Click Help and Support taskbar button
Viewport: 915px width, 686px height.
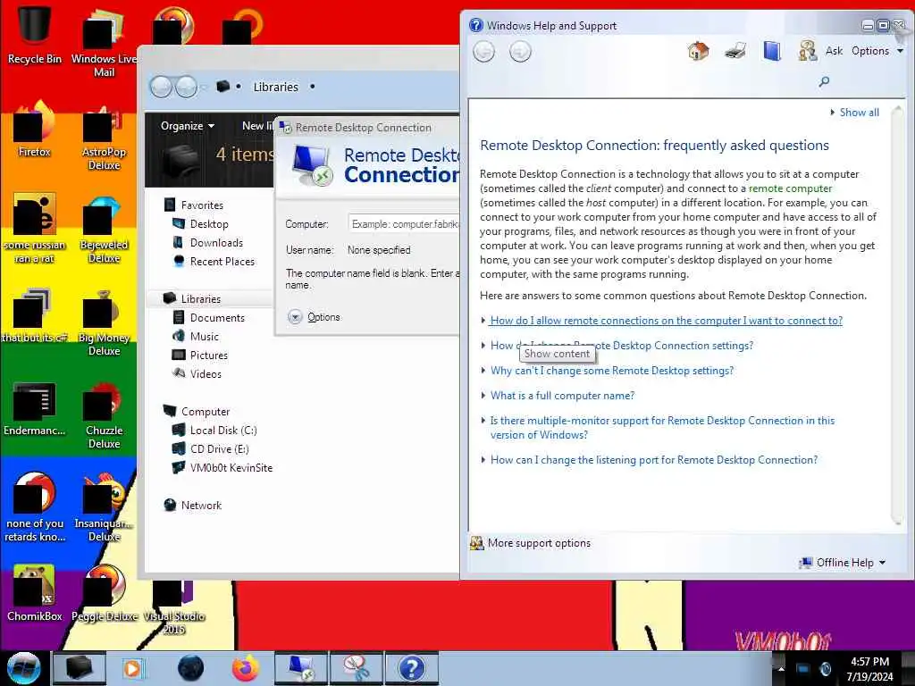pos(411,668)
